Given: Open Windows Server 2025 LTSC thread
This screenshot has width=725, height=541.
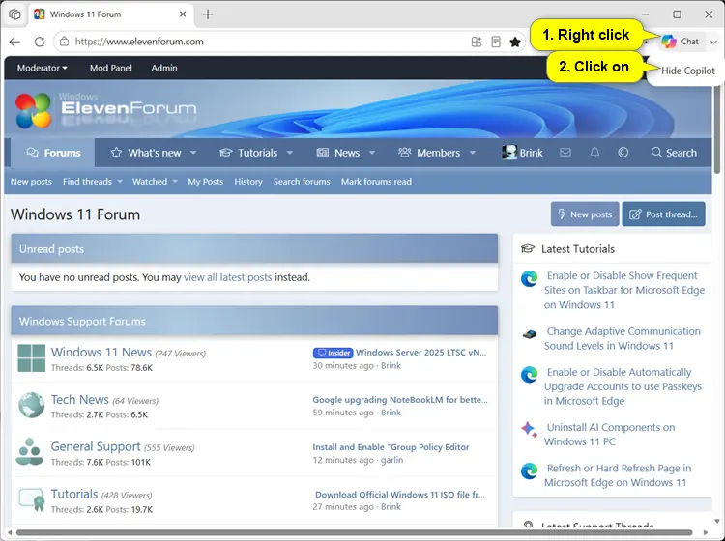Looking at the screenshot, I should click(421, 353).
